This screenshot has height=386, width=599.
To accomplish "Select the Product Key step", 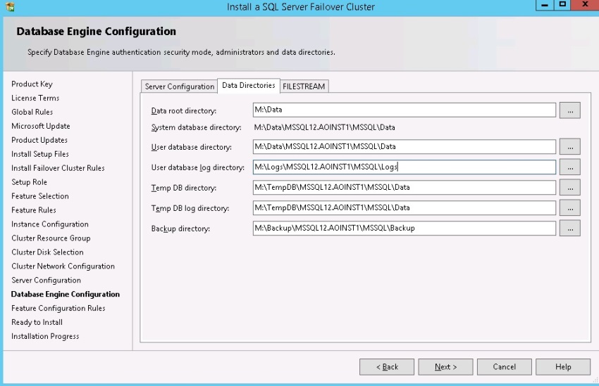I will 32,84.
